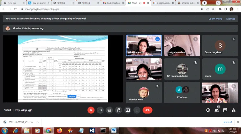Screen dimensions: 241x134
Task: Toggle the camera button off
Action: (100, 110)
